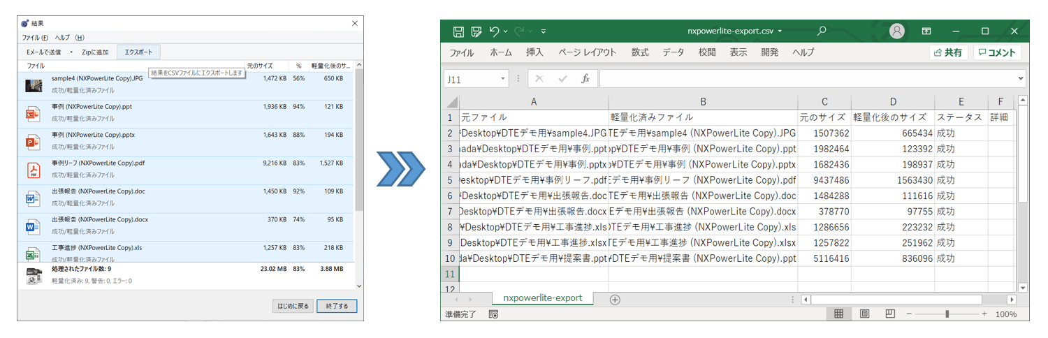Click the zoom slider in Excel
The image size is (1048, 338).
pyautogui.click(x=946, y=314)
